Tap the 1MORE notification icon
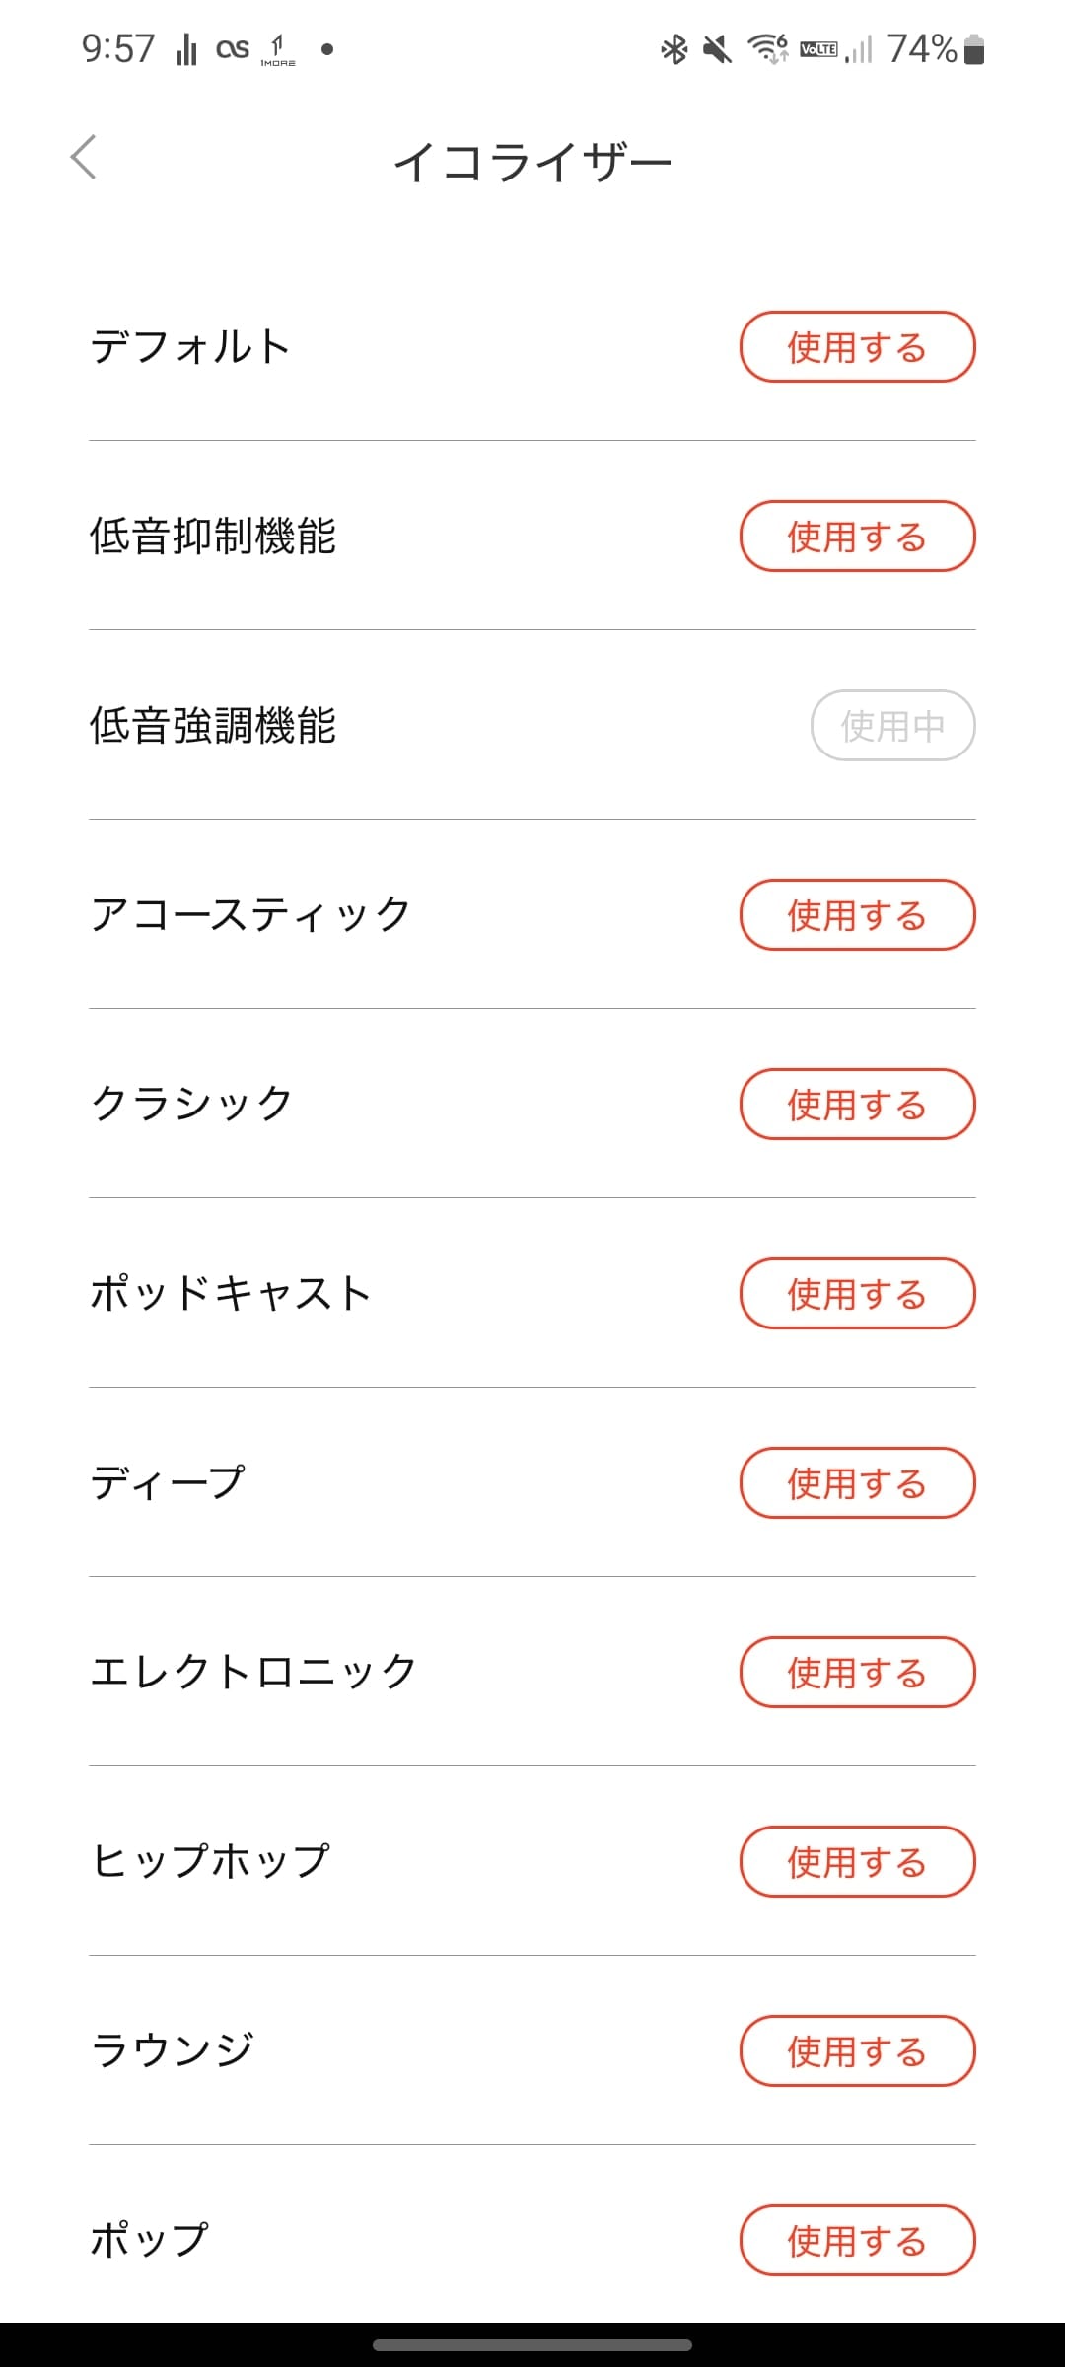The width and height of the screenshot is (1065, 2367). [278, 49]
